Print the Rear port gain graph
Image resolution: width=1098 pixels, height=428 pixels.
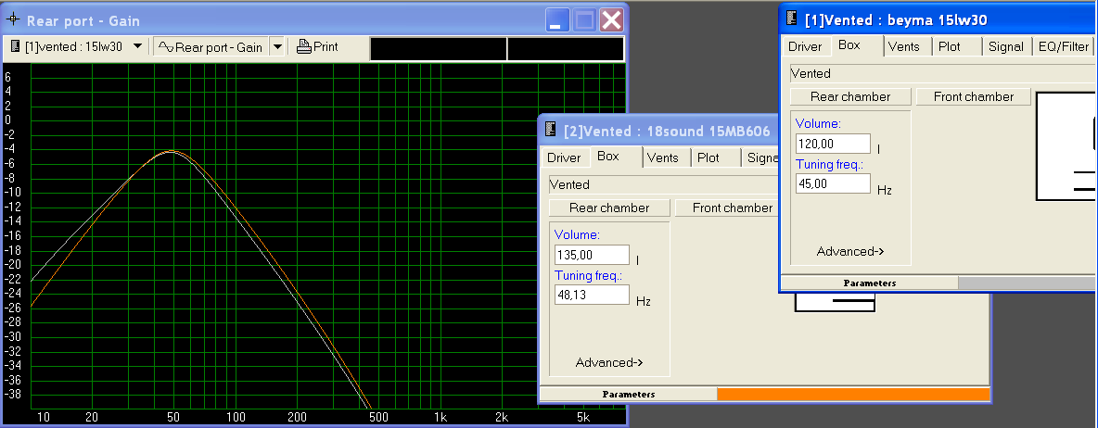point(317,47)
